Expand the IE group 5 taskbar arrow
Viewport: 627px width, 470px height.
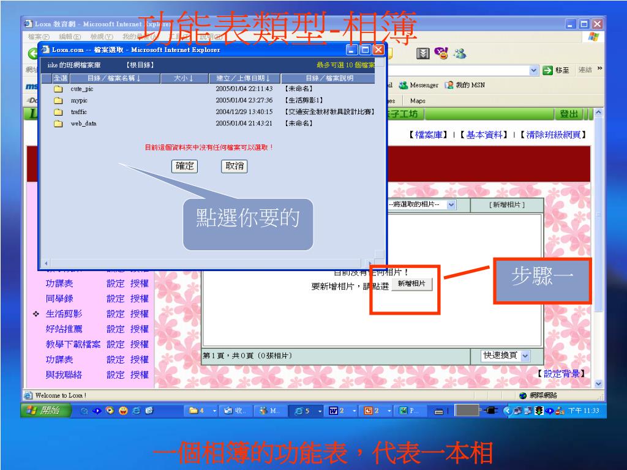click(x=320, y=411)
